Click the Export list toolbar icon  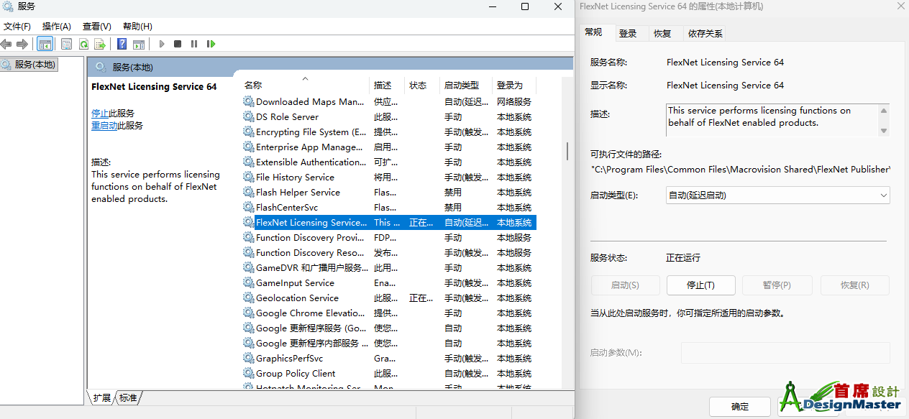click(99, 44)
